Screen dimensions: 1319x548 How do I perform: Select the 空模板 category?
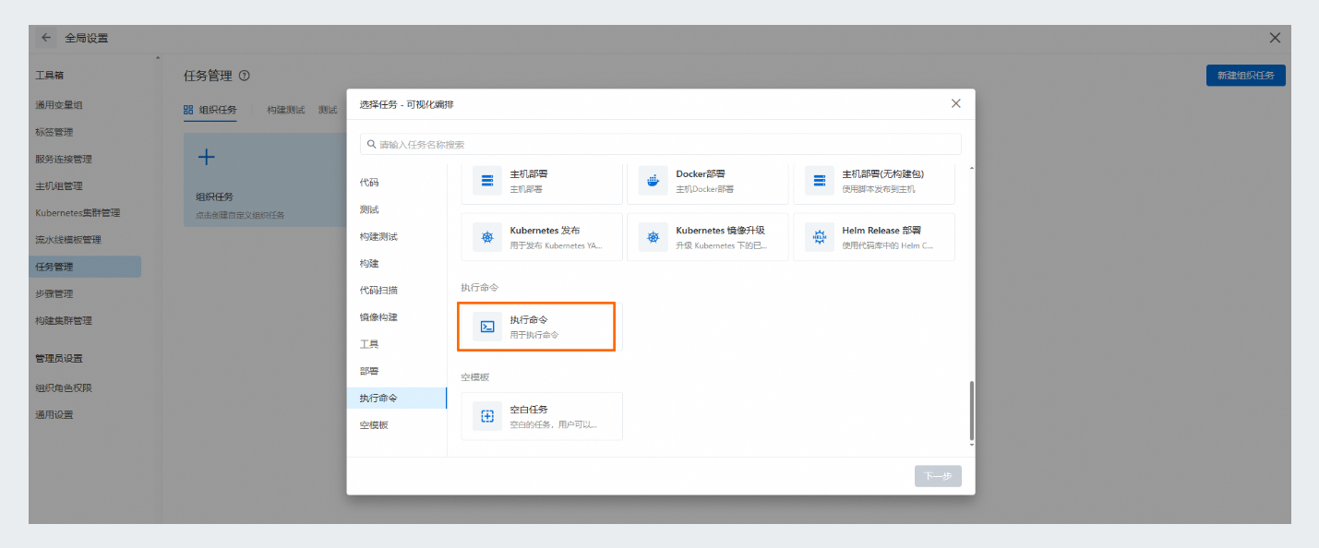(x=397, y=425)
